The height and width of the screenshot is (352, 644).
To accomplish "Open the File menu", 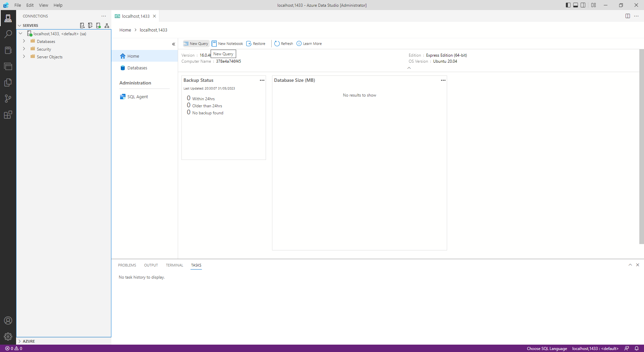I will point(18,5).
